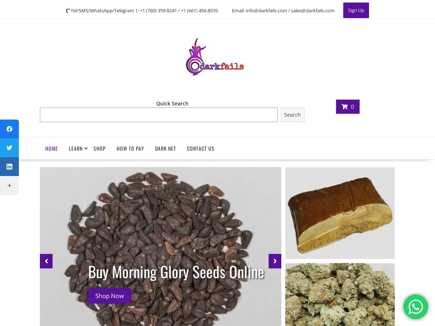Viewport: 435px width, 326px height.
Task: Open the Dark Net menu item
Action: (166, 149)
